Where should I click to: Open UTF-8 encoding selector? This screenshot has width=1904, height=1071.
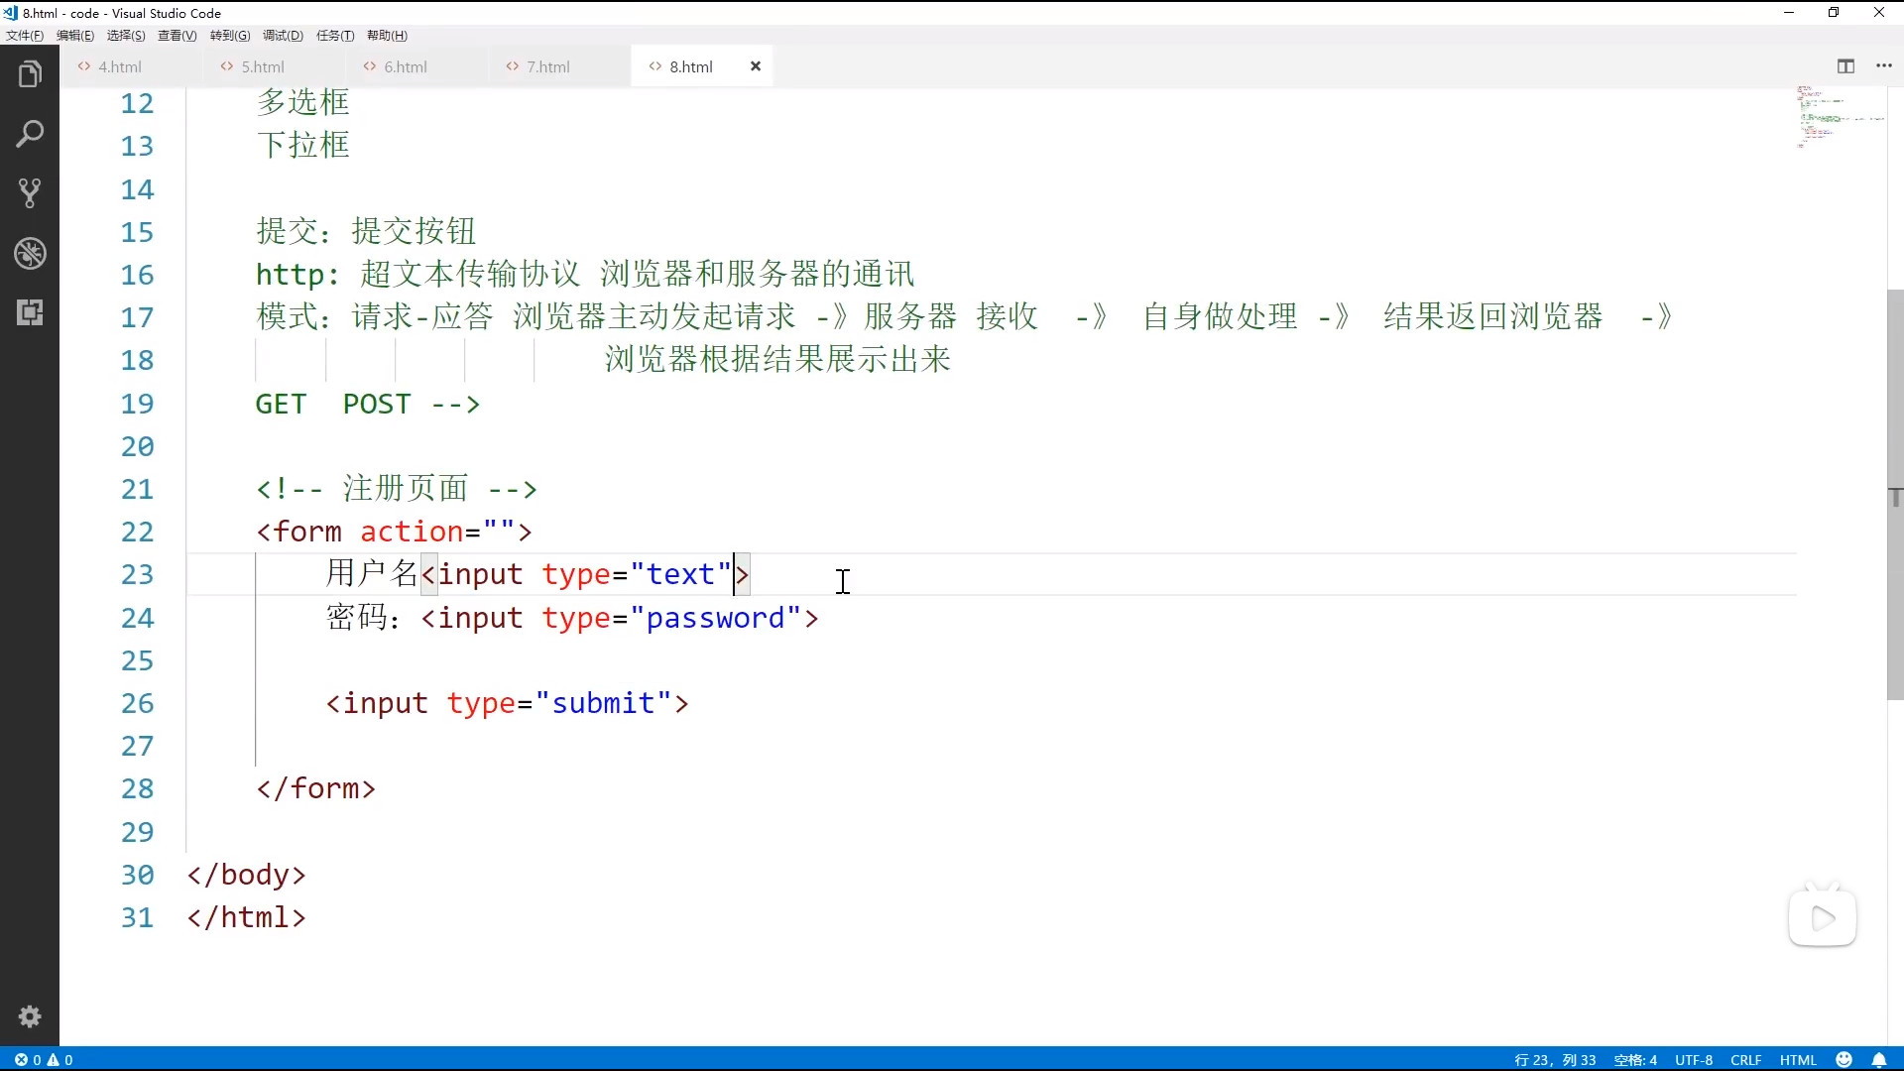tap(1694, 1060)
